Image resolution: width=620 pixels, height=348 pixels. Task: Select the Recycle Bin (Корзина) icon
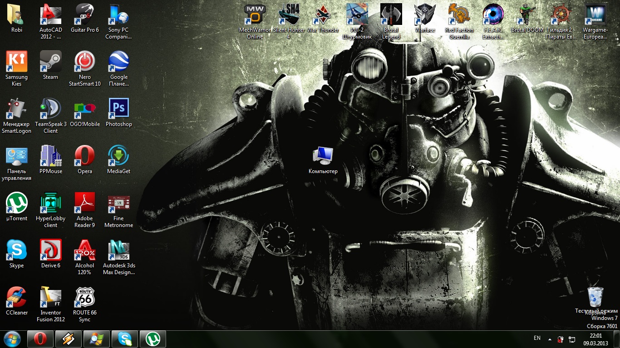tap(595, 297)
